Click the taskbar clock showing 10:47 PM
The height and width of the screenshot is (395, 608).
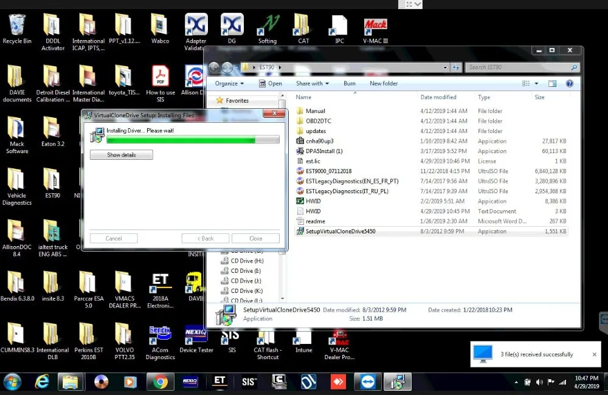(x=586, y=382)
